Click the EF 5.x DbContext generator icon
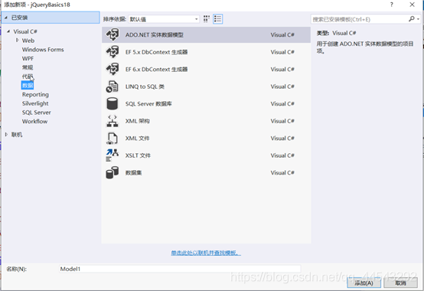Screen dimensions: 424x291 113,52
